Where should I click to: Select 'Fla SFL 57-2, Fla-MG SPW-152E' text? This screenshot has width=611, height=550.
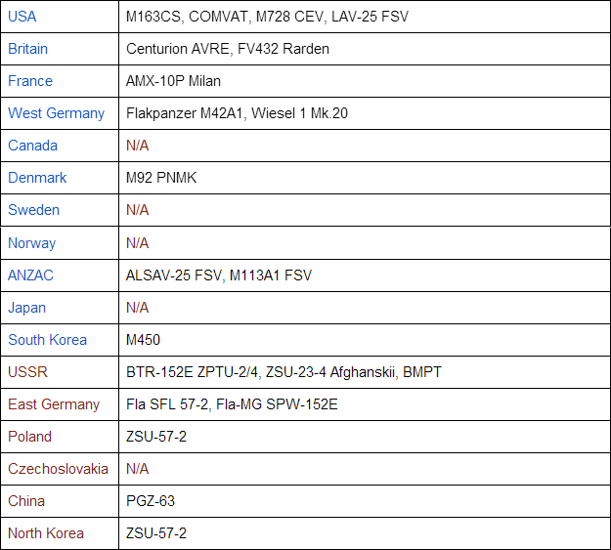click(x=232, y=404)
